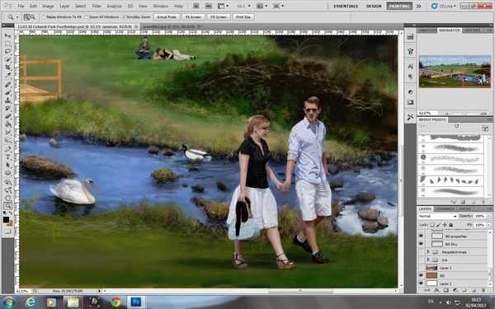495x309 pixels.
Task: Click the Windows Start button
Action: [8, 302]
